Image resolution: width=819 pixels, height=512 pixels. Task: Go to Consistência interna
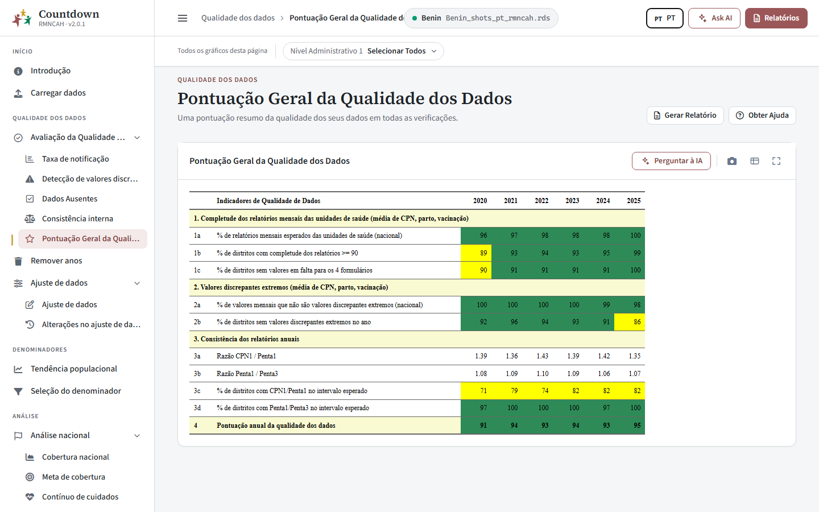coord(77,219)
